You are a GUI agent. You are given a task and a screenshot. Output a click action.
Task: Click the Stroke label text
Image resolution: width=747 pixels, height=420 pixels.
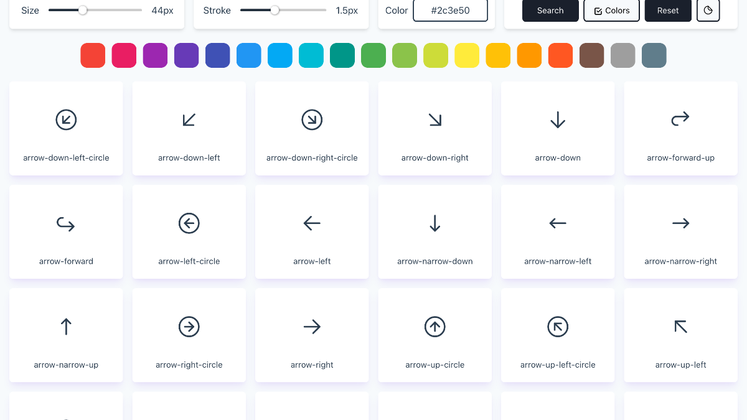click(x=217, y=11)
